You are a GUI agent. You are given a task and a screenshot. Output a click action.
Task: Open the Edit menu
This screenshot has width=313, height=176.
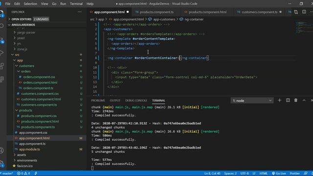click(x=17, y=3)
